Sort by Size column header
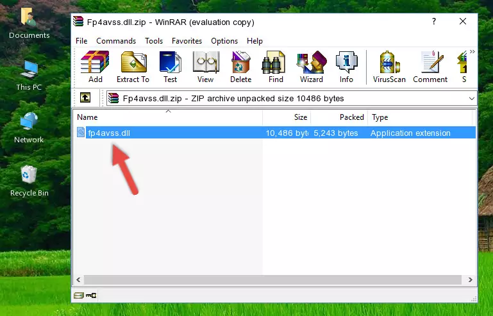The height and width of the screenshot is (316, 493). (x=287, y=117)
